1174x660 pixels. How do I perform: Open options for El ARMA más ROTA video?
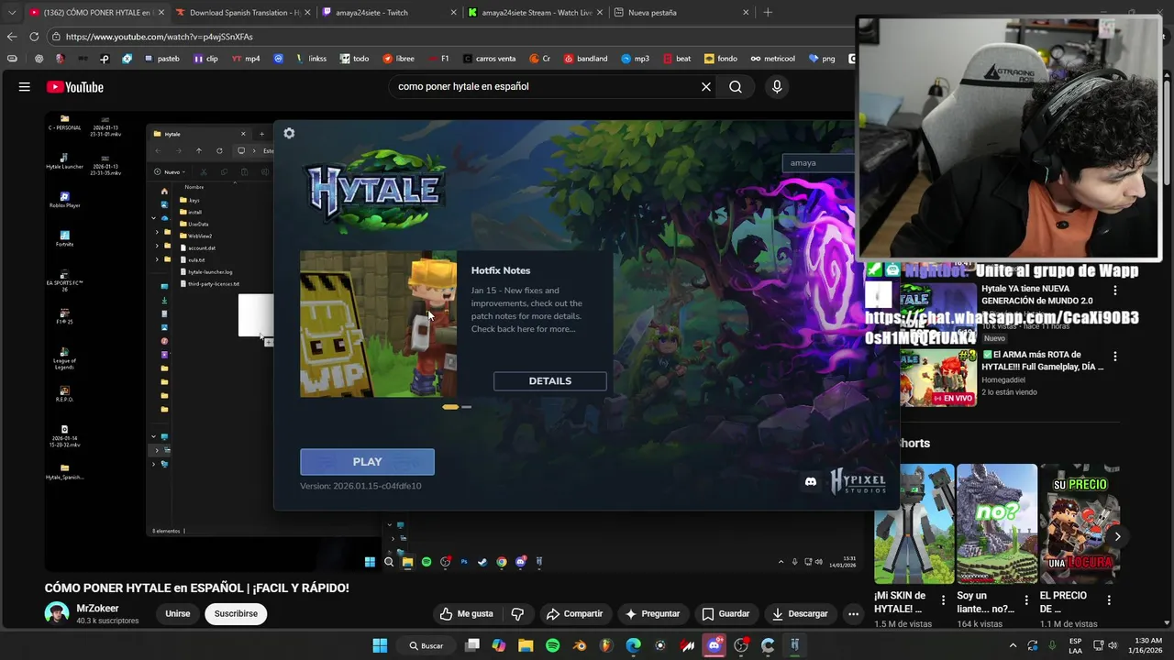(x=1115, y=357)
